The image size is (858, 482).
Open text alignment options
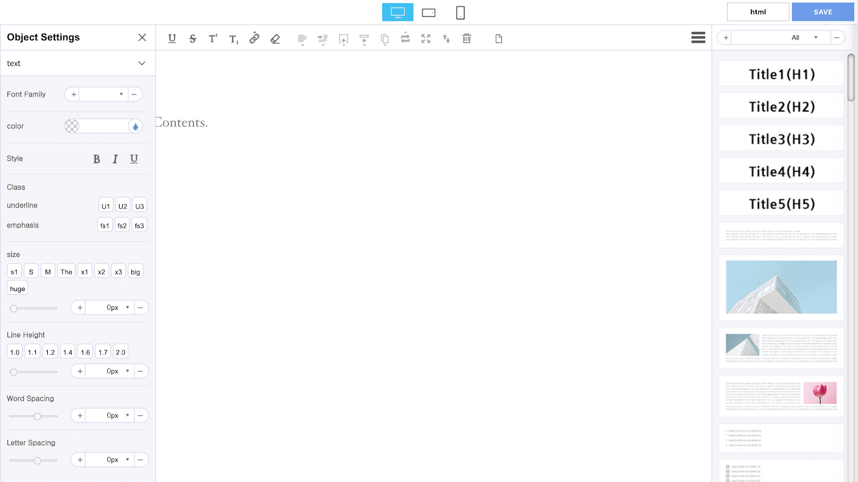[302, 39]
